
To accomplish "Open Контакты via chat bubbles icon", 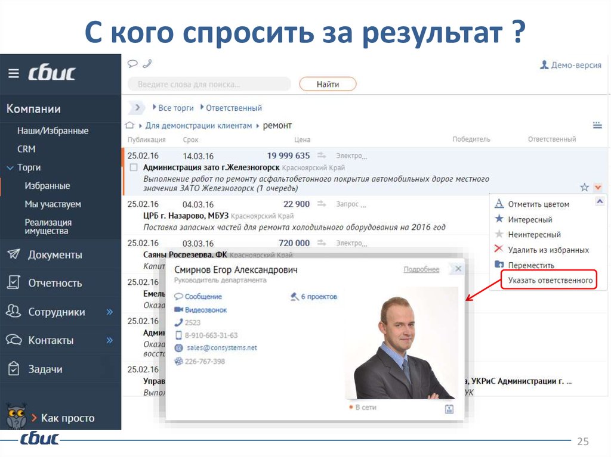I will (14, 340).
